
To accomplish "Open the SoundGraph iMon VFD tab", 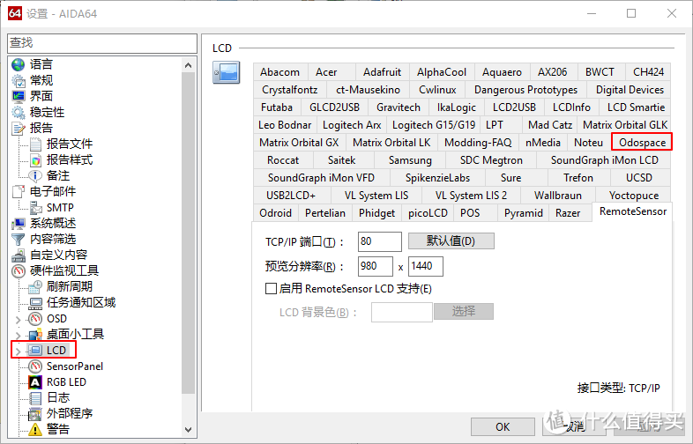I will pos(321,178).
